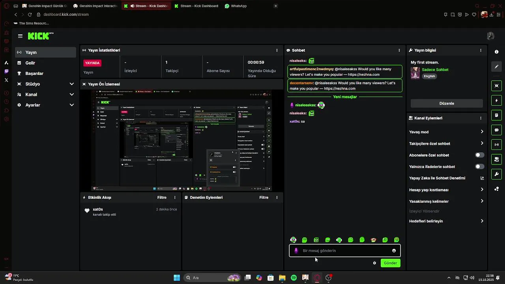505x284 pixels.
Task: Open OBS Studio from the taskbar
Action: 328,278
